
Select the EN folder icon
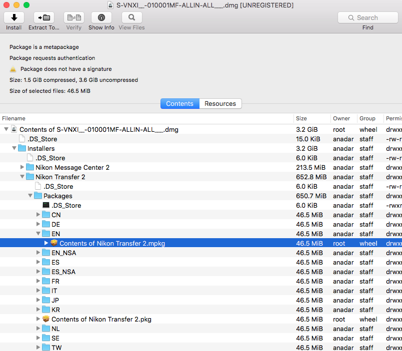[x=46, y=234]
